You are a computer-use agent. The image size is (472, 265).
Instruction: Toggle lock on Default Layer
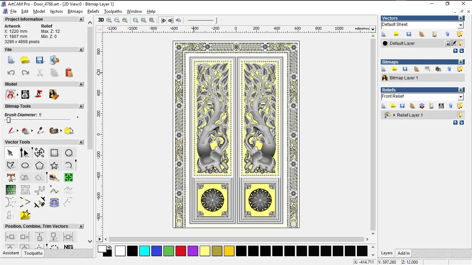(x=448, y=43)
